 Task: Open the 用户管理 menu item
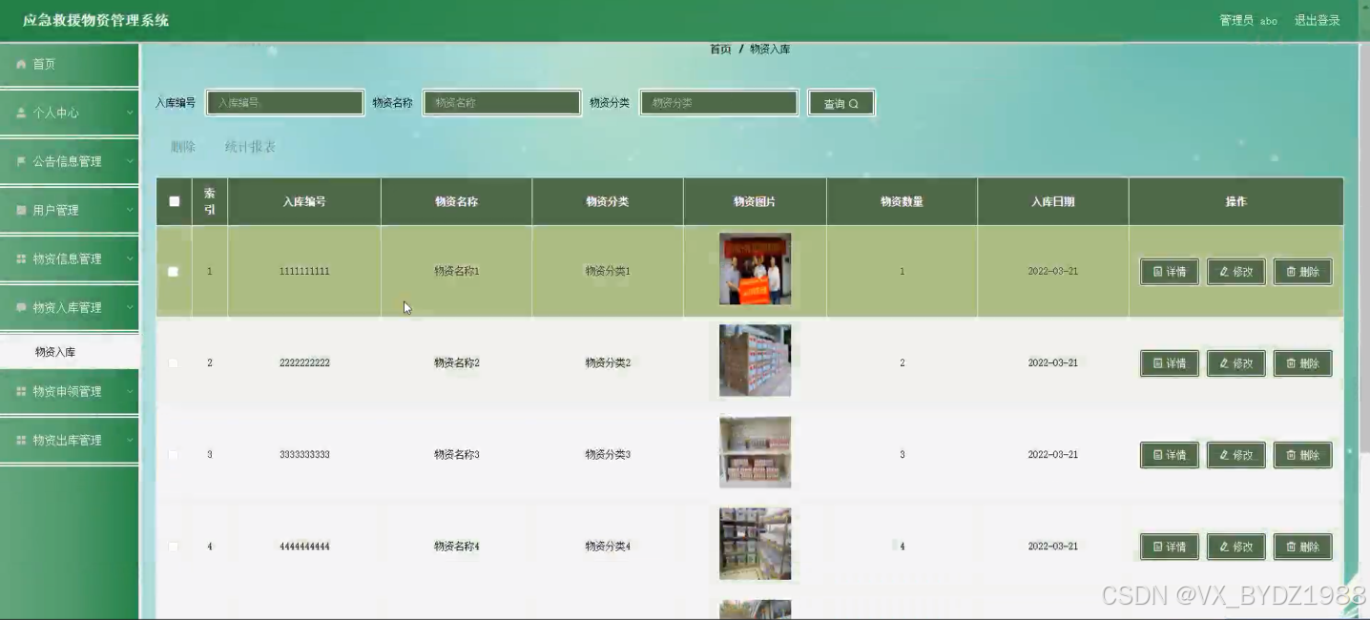click(x=70, y=210)
